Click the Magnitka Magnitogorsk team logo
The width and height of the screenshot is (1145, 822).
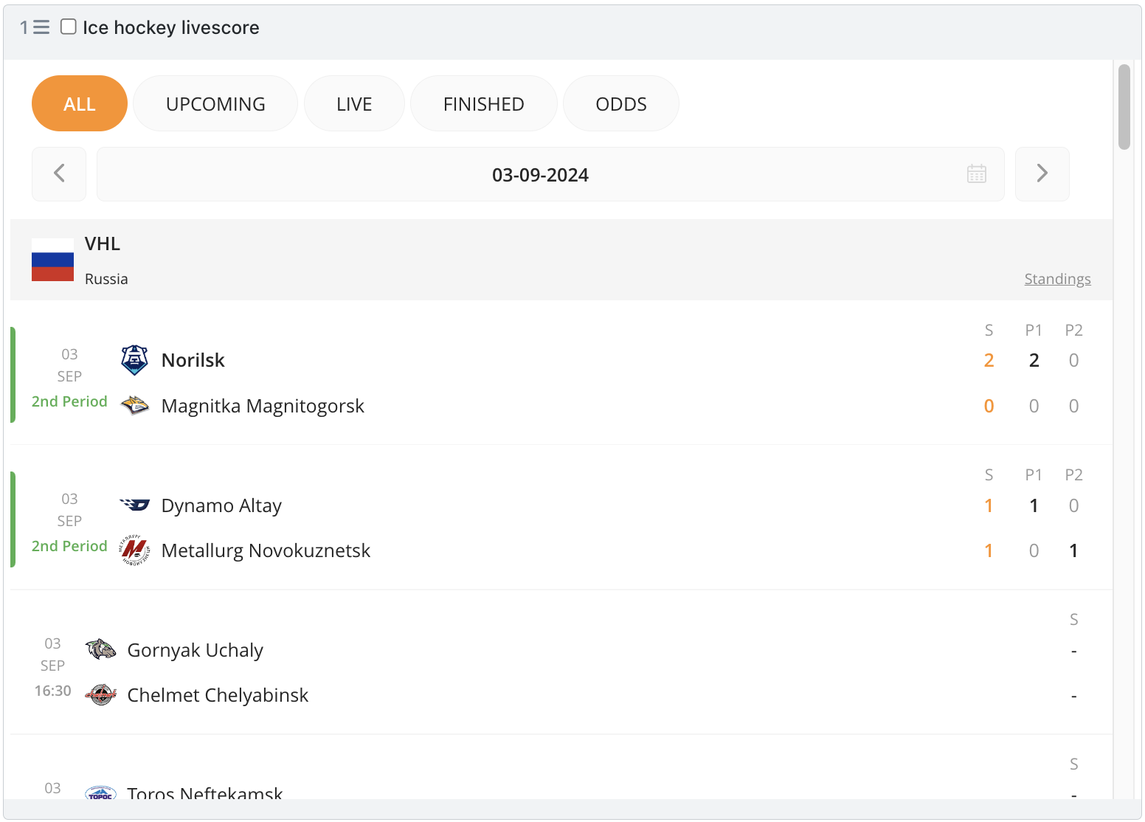tap(134, 406)
